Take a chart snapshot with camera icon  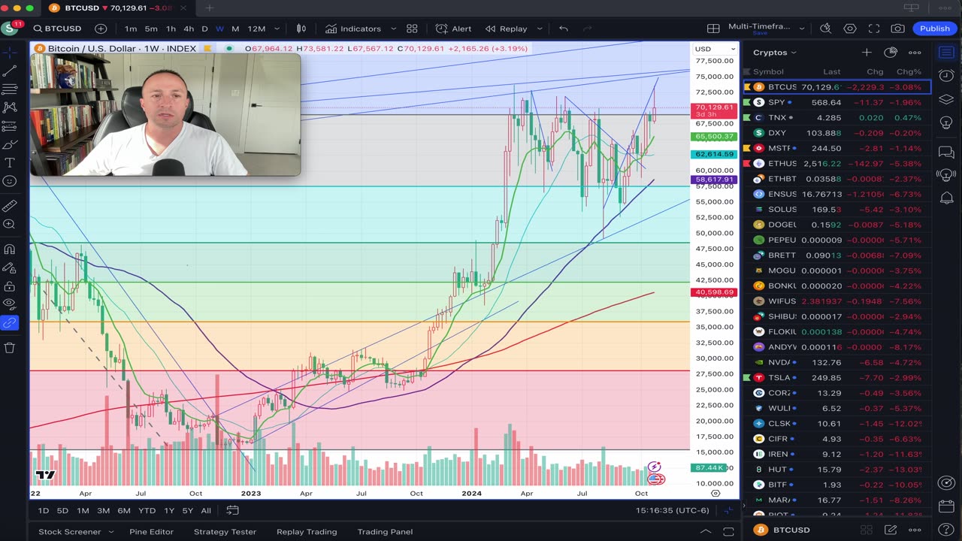click(898, 29)
